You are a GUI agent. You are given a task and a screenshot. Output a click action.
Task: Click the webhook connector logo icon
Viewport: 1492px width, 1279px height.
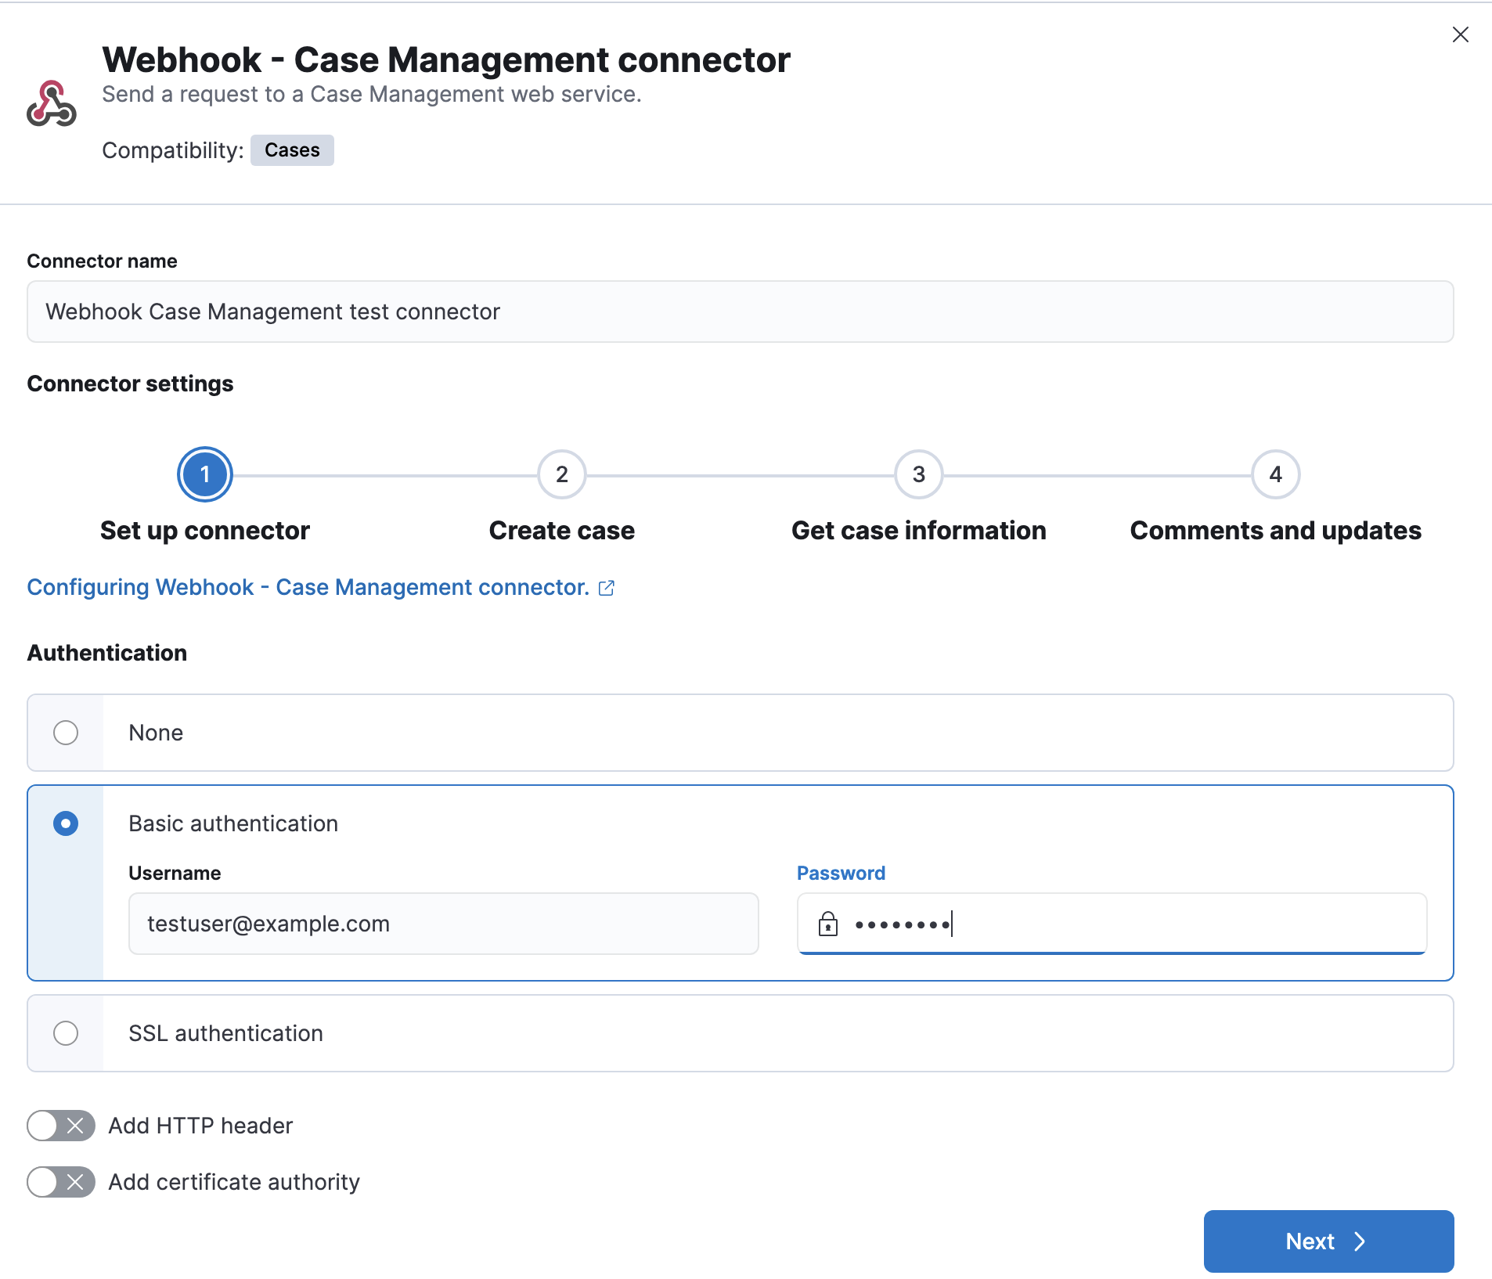[52, 100]
